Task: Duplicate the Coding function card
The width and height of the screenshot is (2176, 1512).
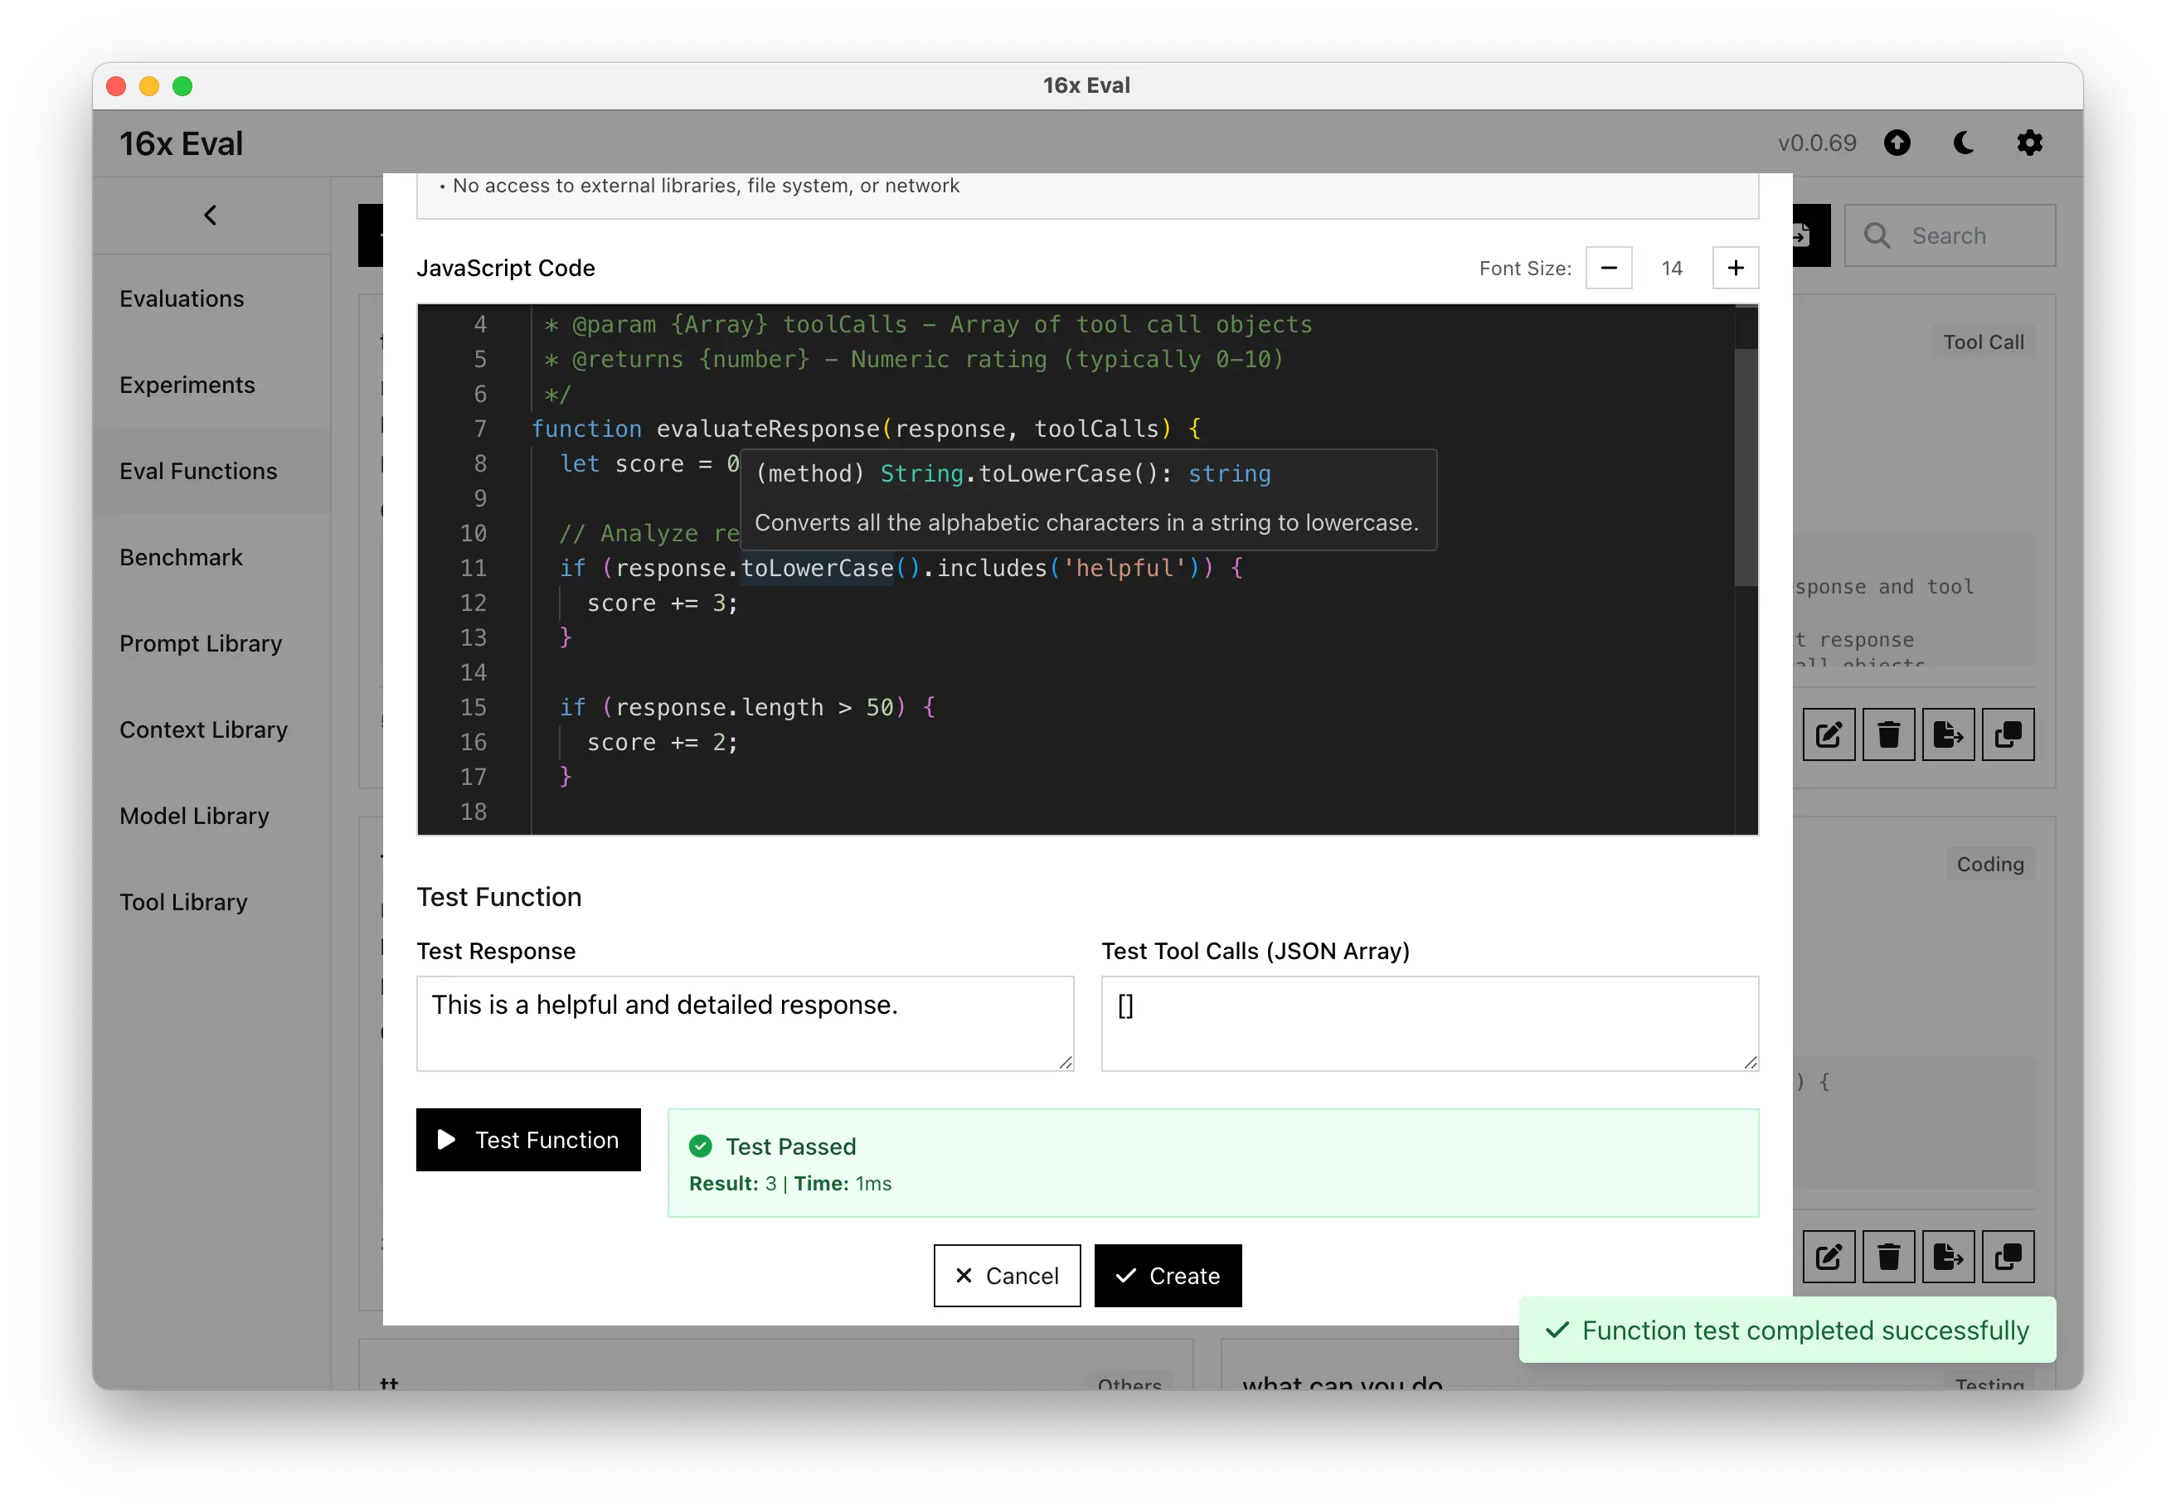Action: [2008, 1256]
